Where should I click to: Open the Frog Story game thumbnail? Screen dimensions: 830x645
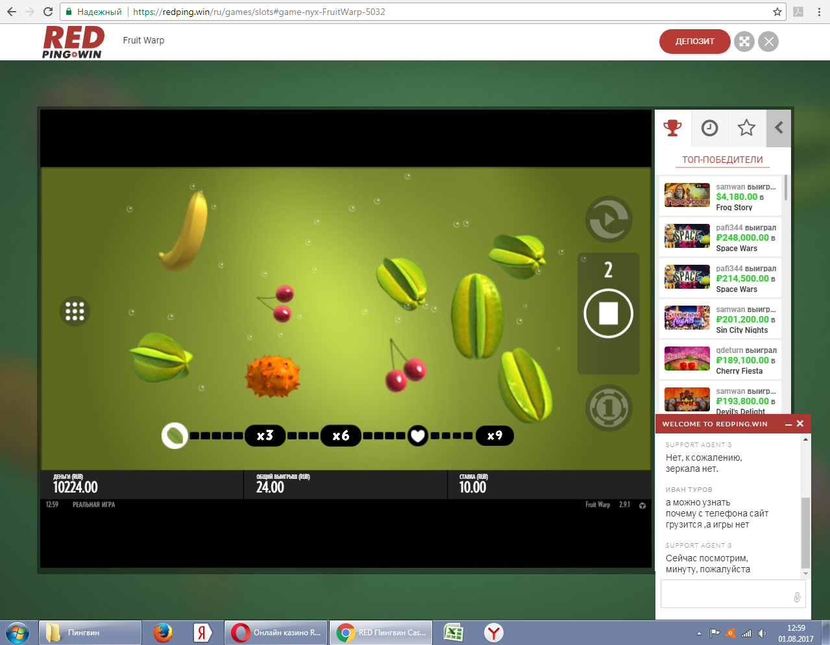point(687,195)
